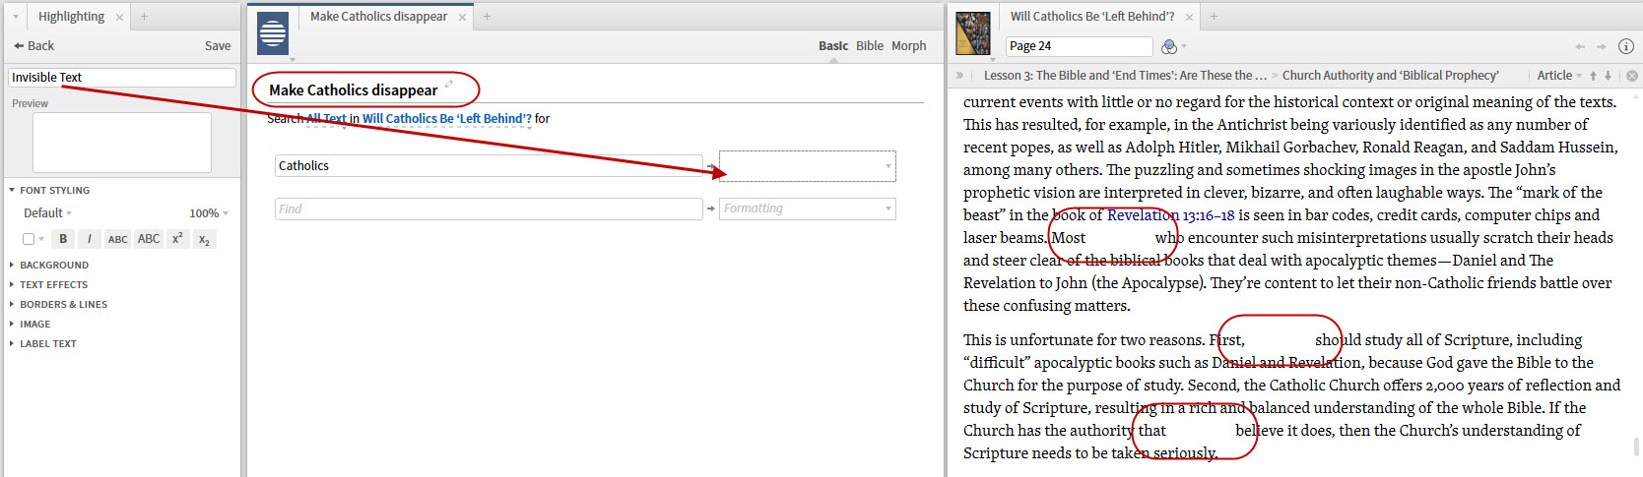
Task: Edit the Catholics search term field
Action: point(489,165)
